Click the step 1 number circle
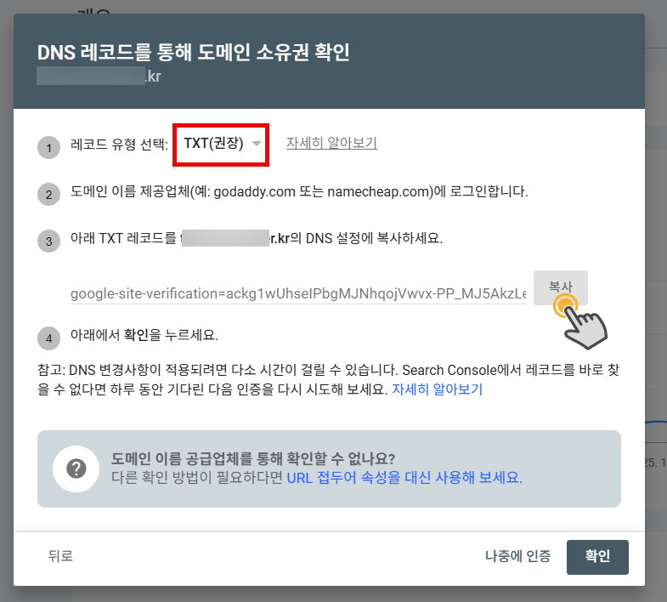Image resolution: width=667 pixels, height=602 pixels. tap(49, 148)
